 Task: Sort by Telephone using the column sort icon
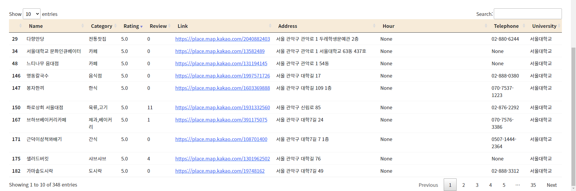pyautogui.click(x=524, y=26)
